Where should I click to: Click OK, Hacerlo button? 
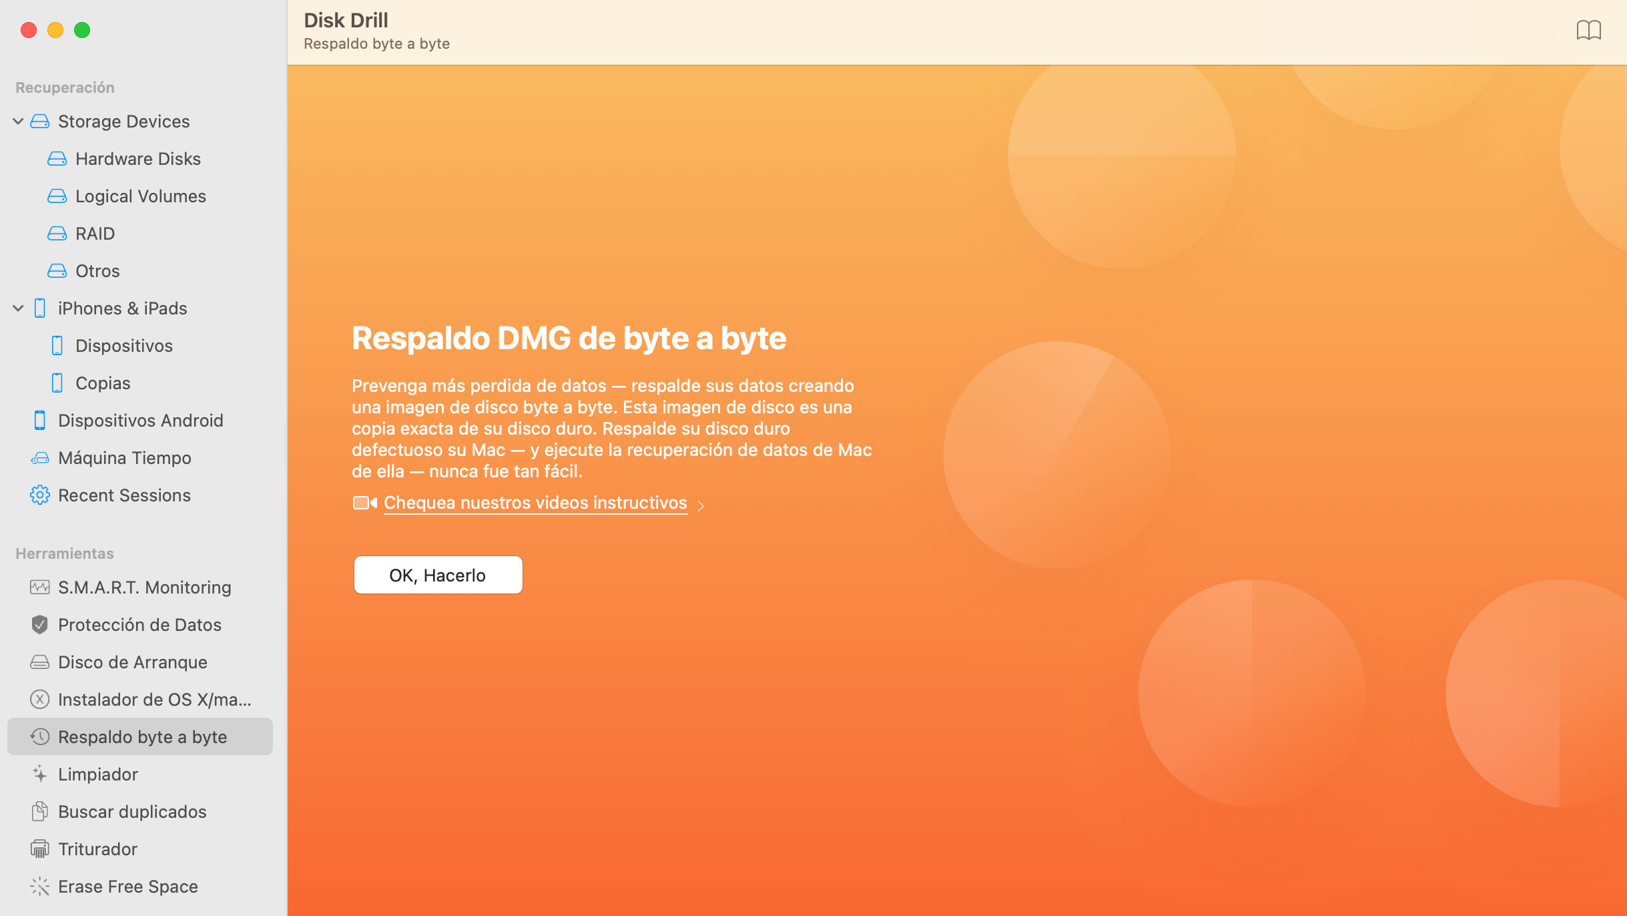pyautogui.click(x=437, y=574)
